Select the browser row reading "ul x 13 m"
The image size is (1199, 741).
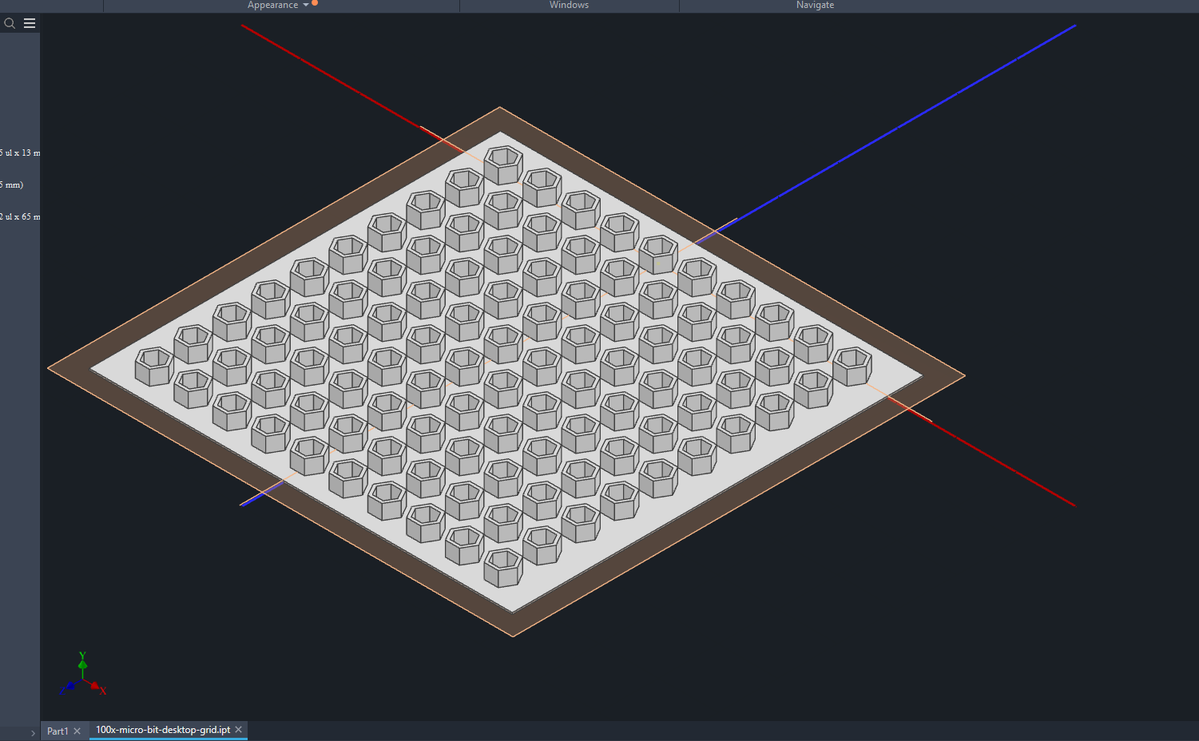pyautogui.click(x=20, y=153)
